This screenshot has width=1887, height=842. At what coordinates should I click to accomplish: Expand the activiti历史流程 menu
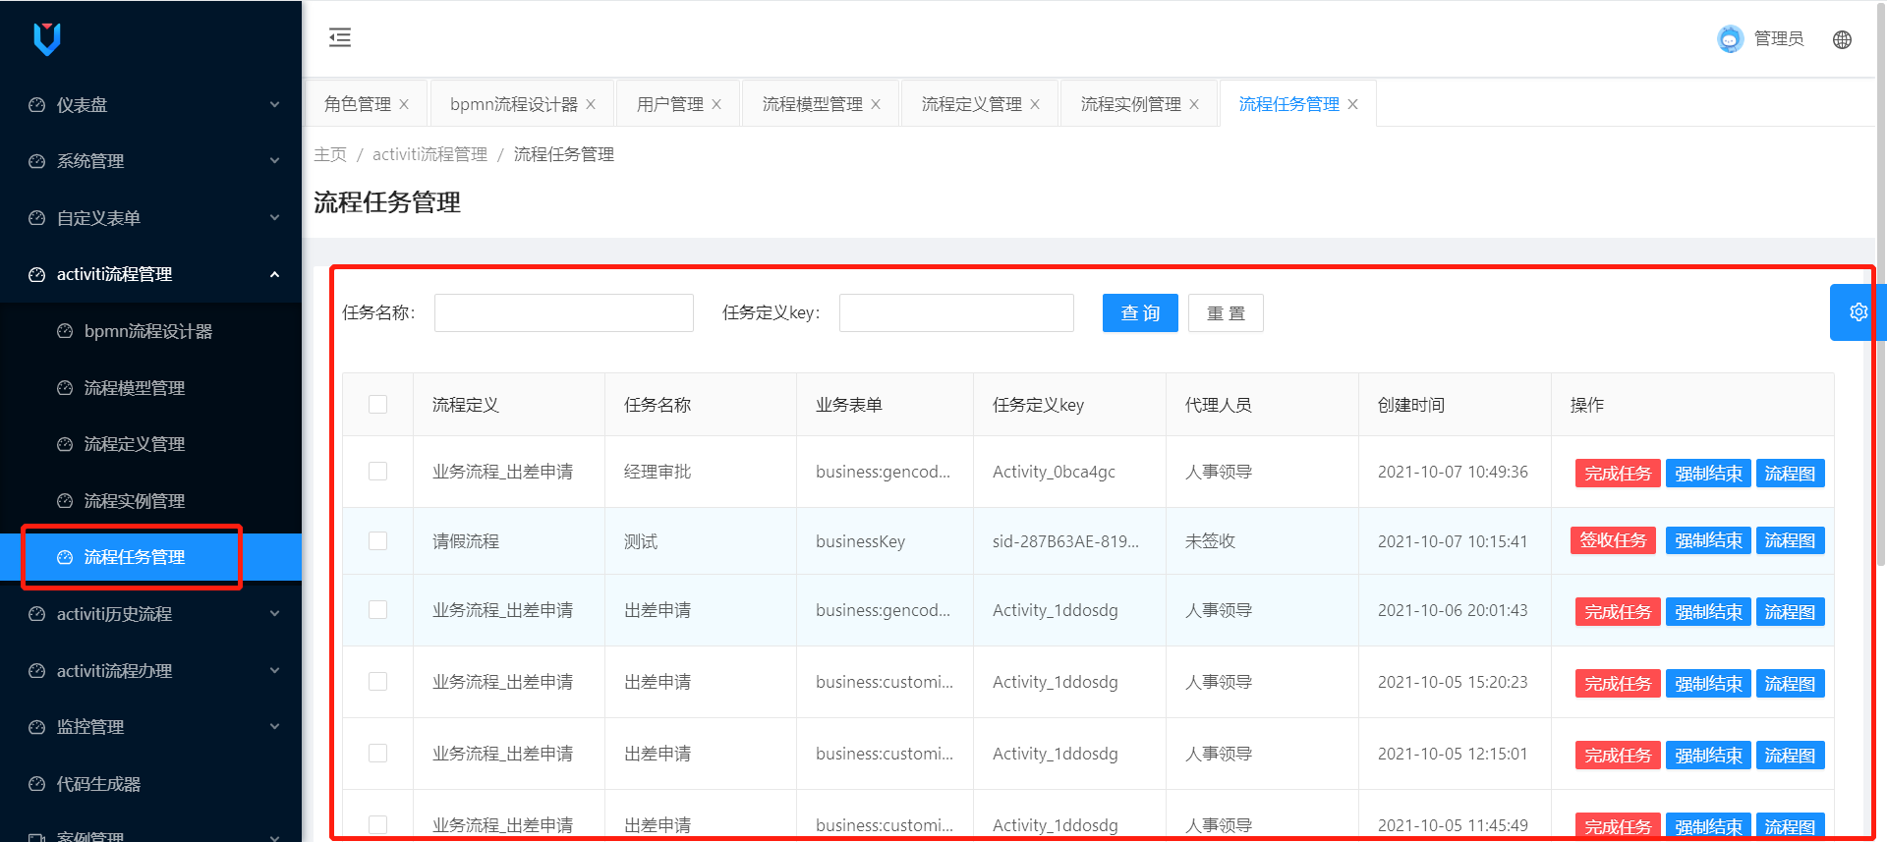[274, 614]
